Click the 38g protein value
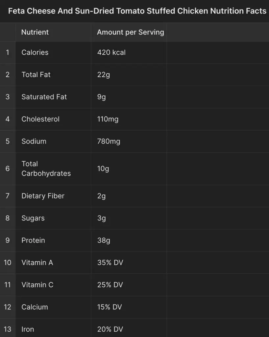The width and height of the screenshot is (269, 337). pyautogui.click(x=129, y=240)
